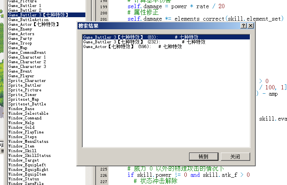The height and width of the screenshot is (185, 287).
Task: Click the help question mark button in dialog title
Action: tap(243, 26)
